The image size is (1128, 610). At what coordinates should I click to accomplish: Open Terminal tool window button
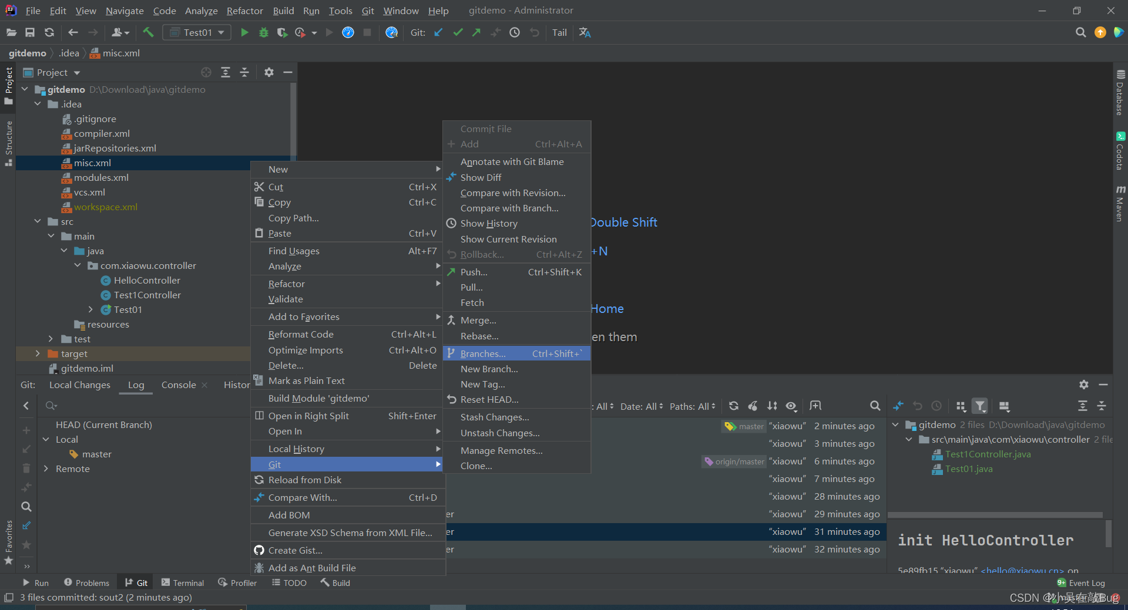pos(183,582)
